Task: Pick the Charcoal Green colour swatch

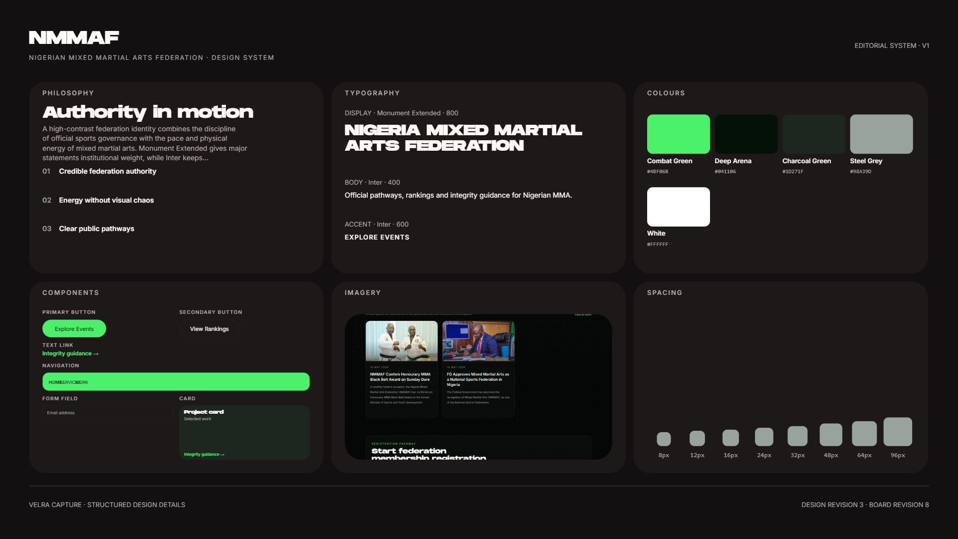Action: (814, 134)
